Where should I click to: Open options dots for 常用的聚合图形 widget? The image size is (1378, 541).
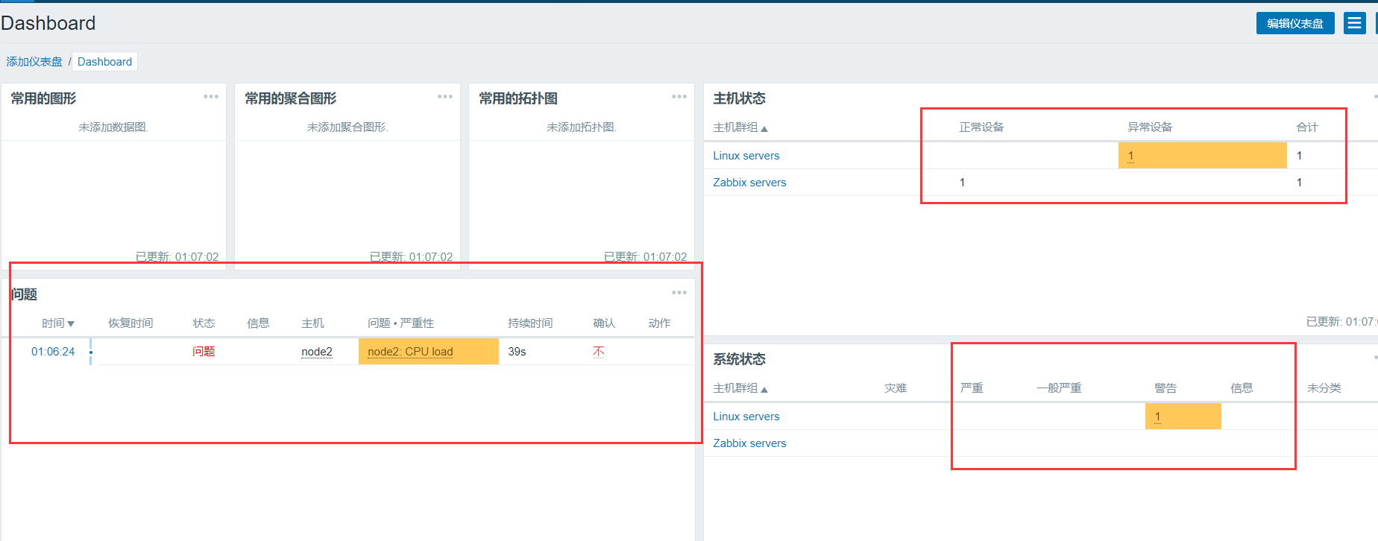click(x=445, y=97)
